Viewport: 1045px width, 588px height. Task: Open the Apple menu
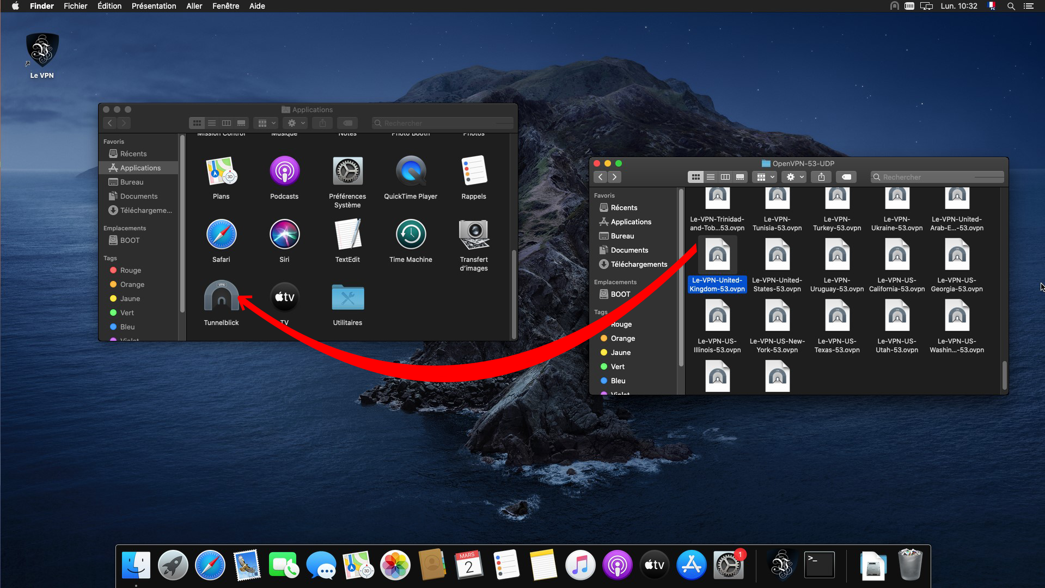pyautogui.click(x=15, y=6)
